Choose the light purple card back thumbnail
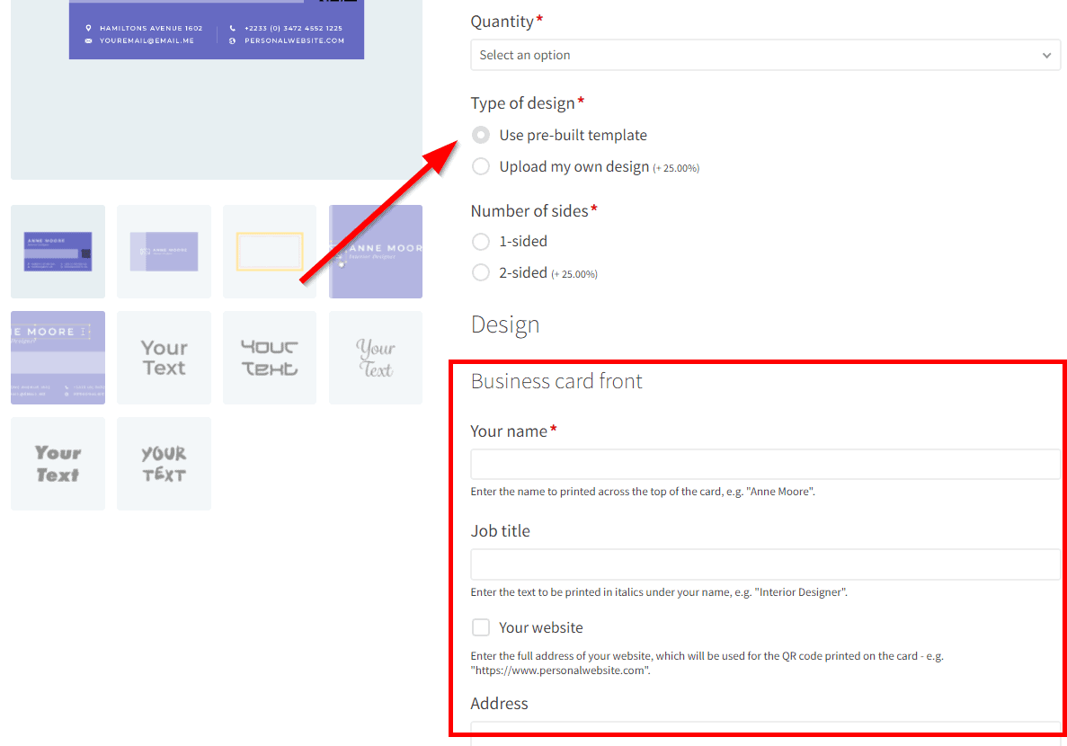 tap(164, 252)
